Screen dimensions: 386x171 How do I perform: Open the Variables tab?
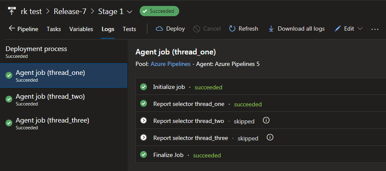tap(81, 29)
